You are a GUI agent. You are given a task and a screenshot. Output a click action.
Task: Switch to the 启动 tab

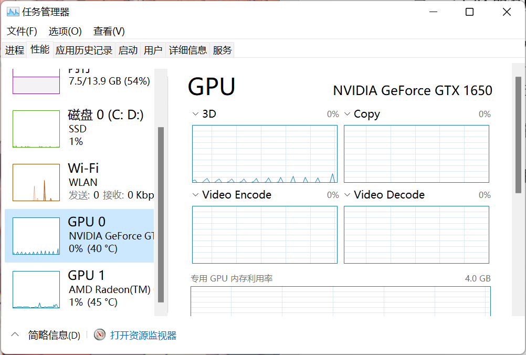click(x=128, y=50)
